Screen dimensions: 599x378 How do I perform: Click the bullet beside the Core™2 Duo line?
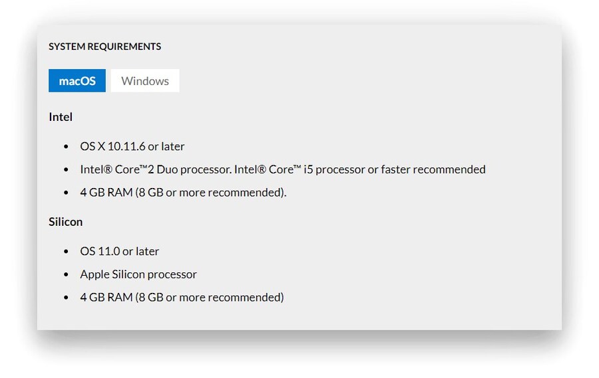(x=66, y=169)
